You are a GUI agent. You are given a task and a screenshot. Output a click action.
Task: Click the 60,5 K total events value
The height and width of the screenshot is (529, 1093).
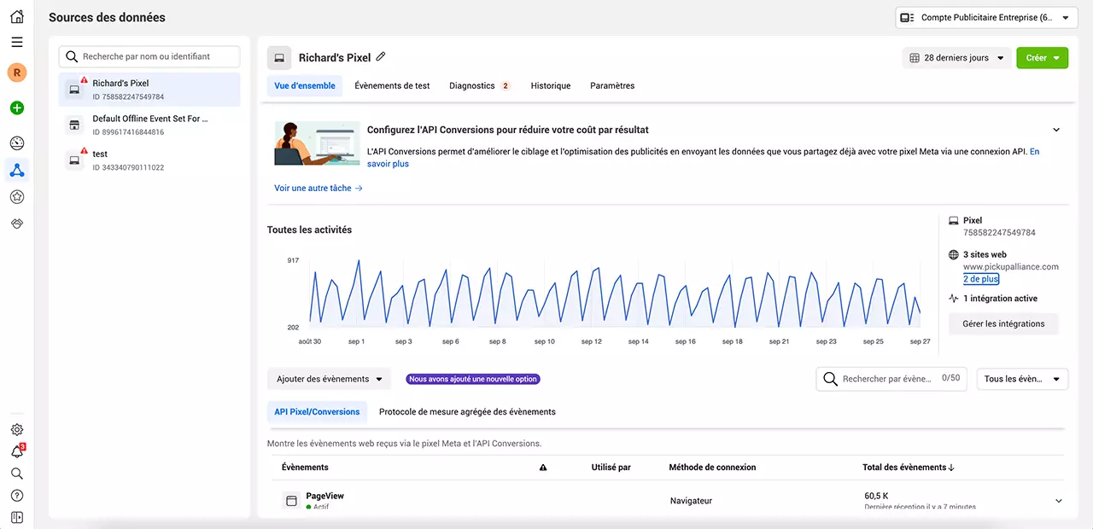[876, 496]
